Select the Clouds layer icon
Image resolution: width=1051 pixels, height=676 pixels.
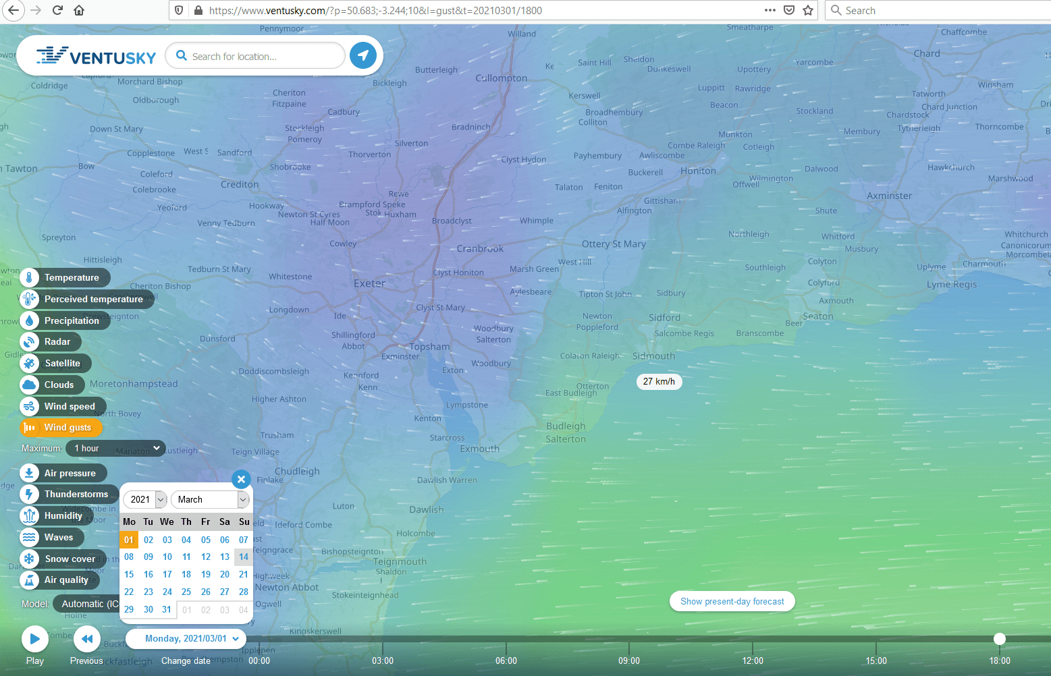pos(29,385)
